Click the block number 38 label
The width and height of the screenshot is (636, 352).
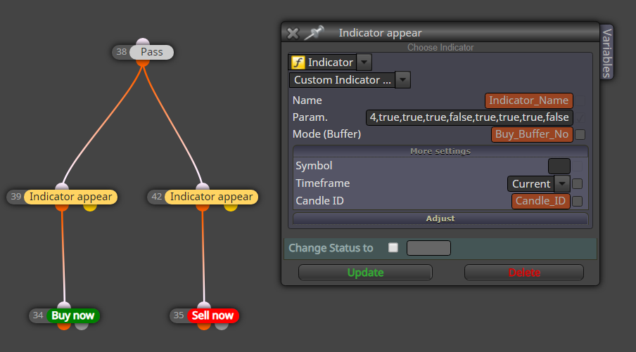[121, 52]
